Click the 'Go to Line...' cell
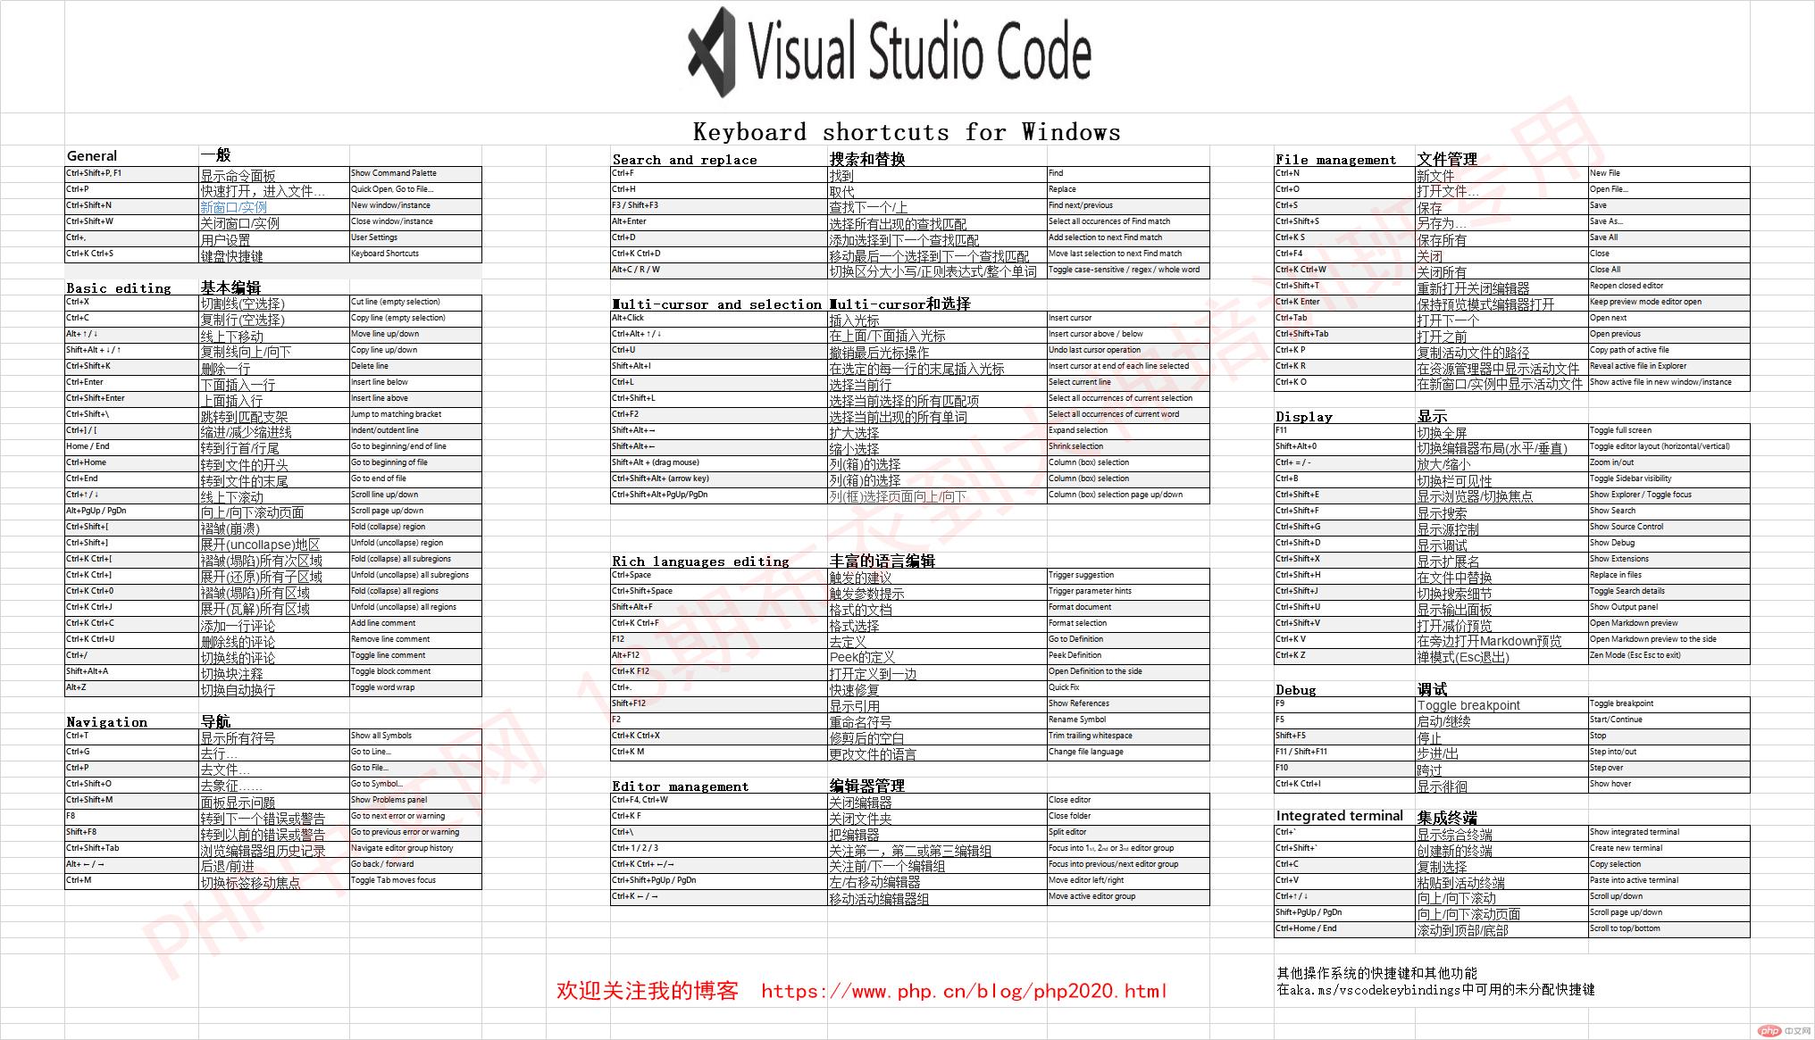The height and width of the screenshot is (1040, 1815). click(415, 753)
